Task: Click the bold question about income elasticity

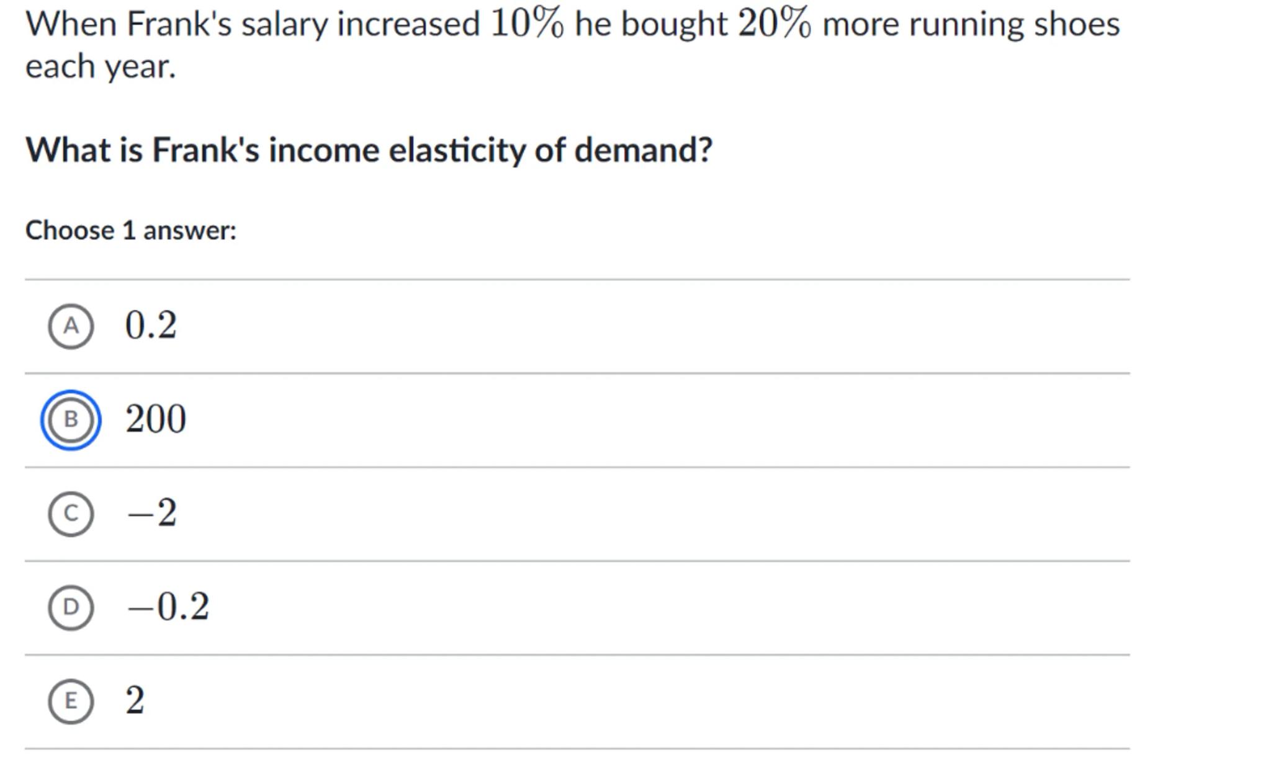Action: pyautogui.click(x=369, y=150)
